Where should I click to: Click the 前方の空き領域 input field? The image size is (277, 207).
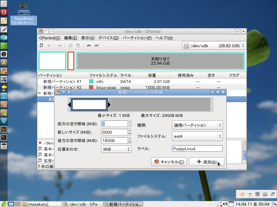(114, 124)
